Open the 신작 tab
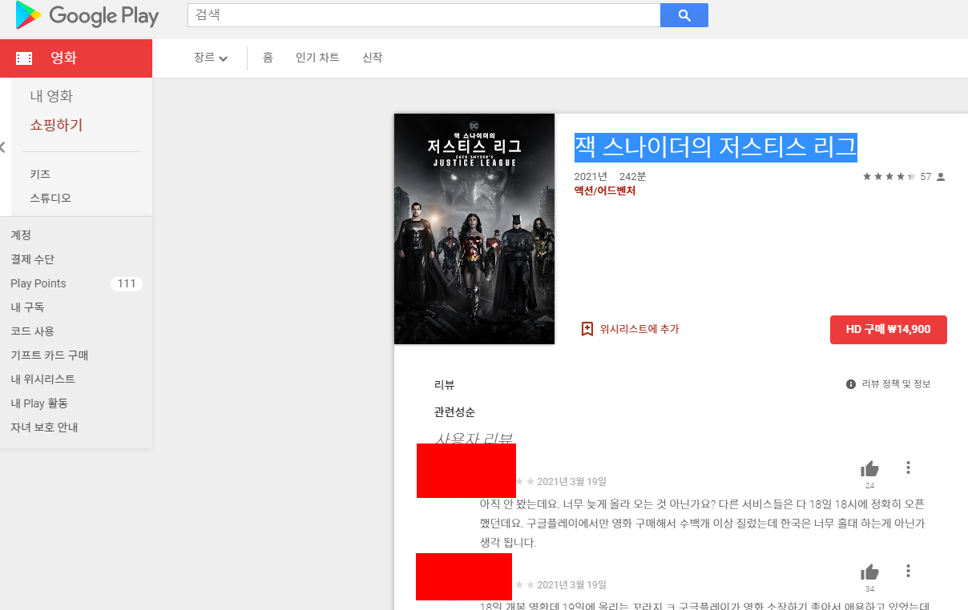This screenshot has width=968, height=610. (373, 58)
